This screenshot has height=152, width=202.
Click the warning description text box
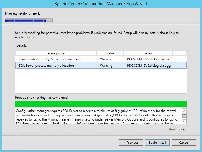[99, 116]
